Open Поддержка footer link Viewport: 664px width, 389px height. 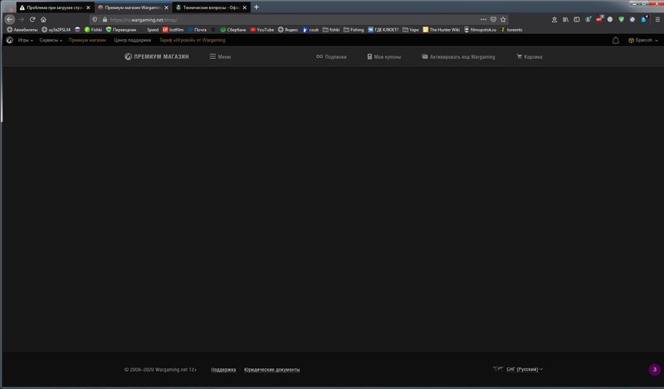click(x=223, y=370)
